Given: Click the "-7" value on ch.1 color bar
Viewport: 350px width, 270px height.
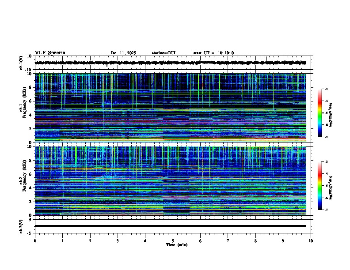Looking at the screenshot, I should point(326,137).
